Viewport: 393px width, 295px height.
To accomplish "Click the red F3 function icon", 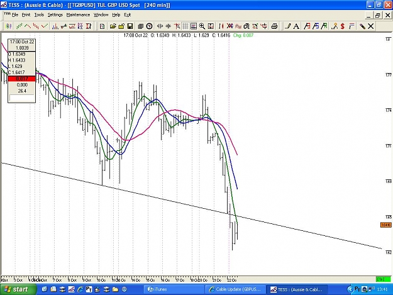I will (x=307, y=26).
